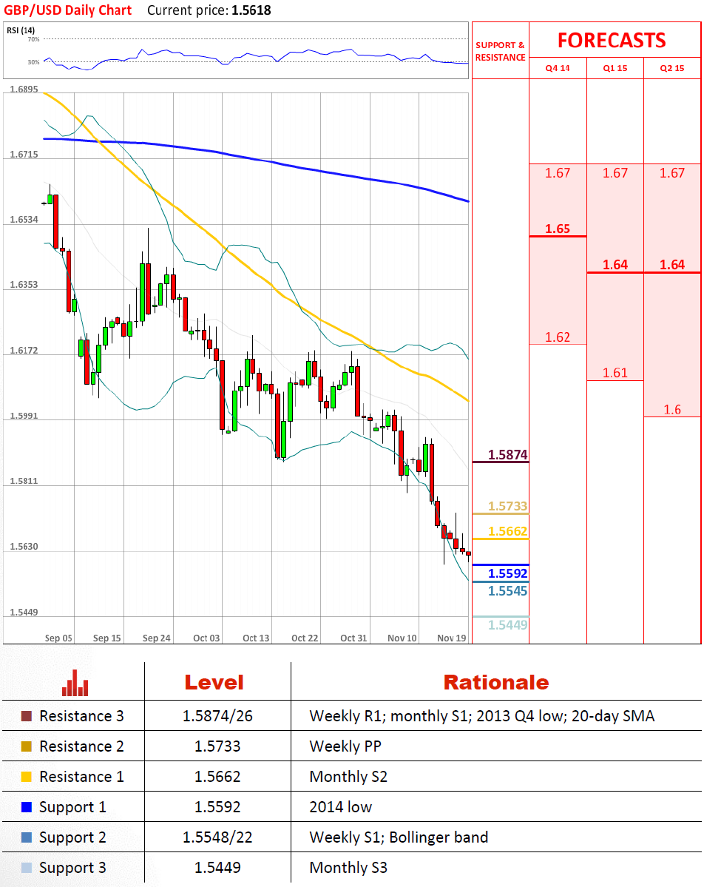This screenshot has width=704, height=887.
Task: Click the 1.5662 resistance level marker
Action: pos(508,531)
